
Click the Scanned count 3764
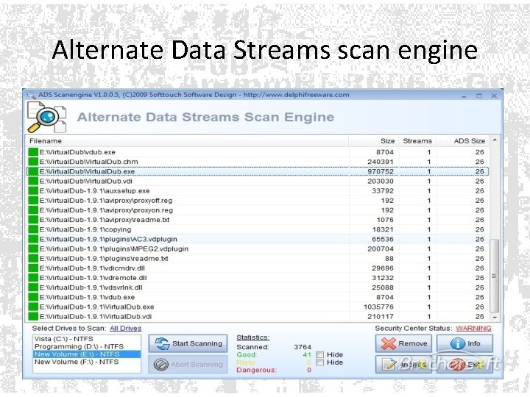click(303, 347)
